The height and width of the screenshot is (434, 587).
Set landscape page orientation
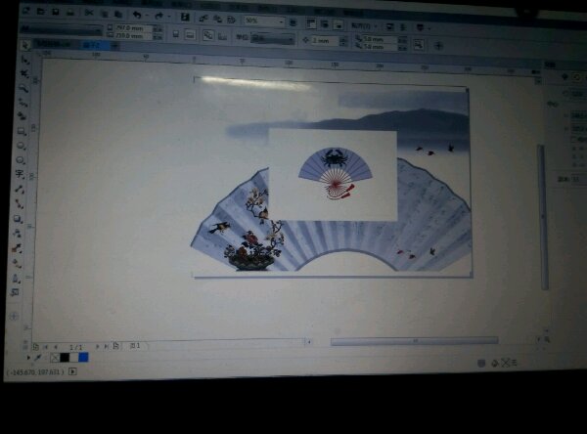coord(190,35)
